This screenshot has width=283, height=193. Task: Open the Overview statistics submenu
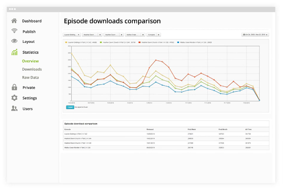30,61
